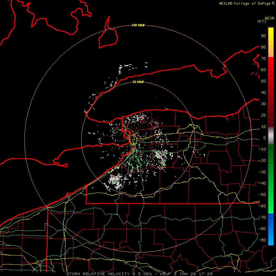This screenshot has height=276, width=276.
Task: Select the positive 50 scale label
Action: (263, 81)
